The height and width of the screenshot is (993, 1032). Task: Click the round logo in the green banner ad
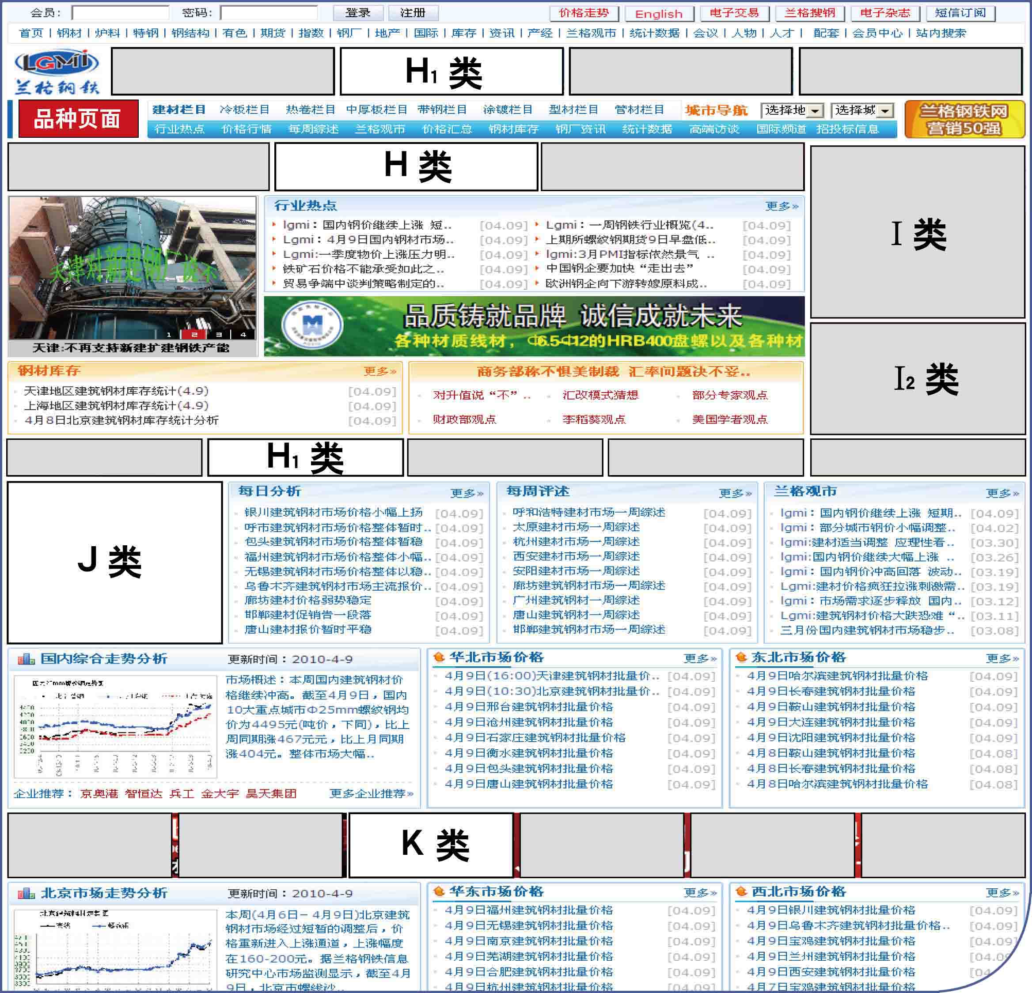click(312, 326)
